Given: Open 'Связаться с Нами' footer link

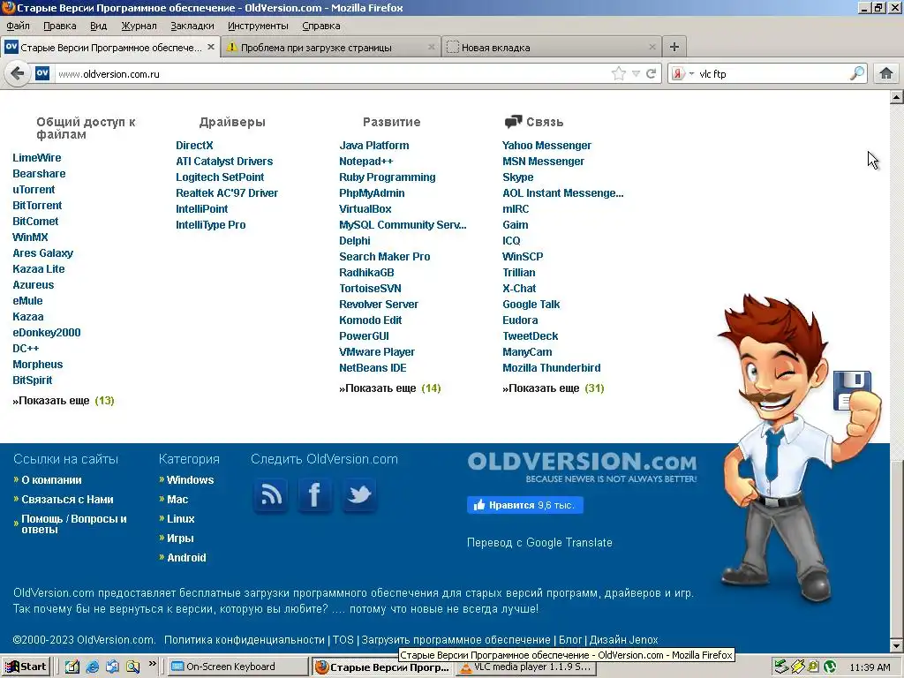Looking at the screenshot, I should coord(67,500).
